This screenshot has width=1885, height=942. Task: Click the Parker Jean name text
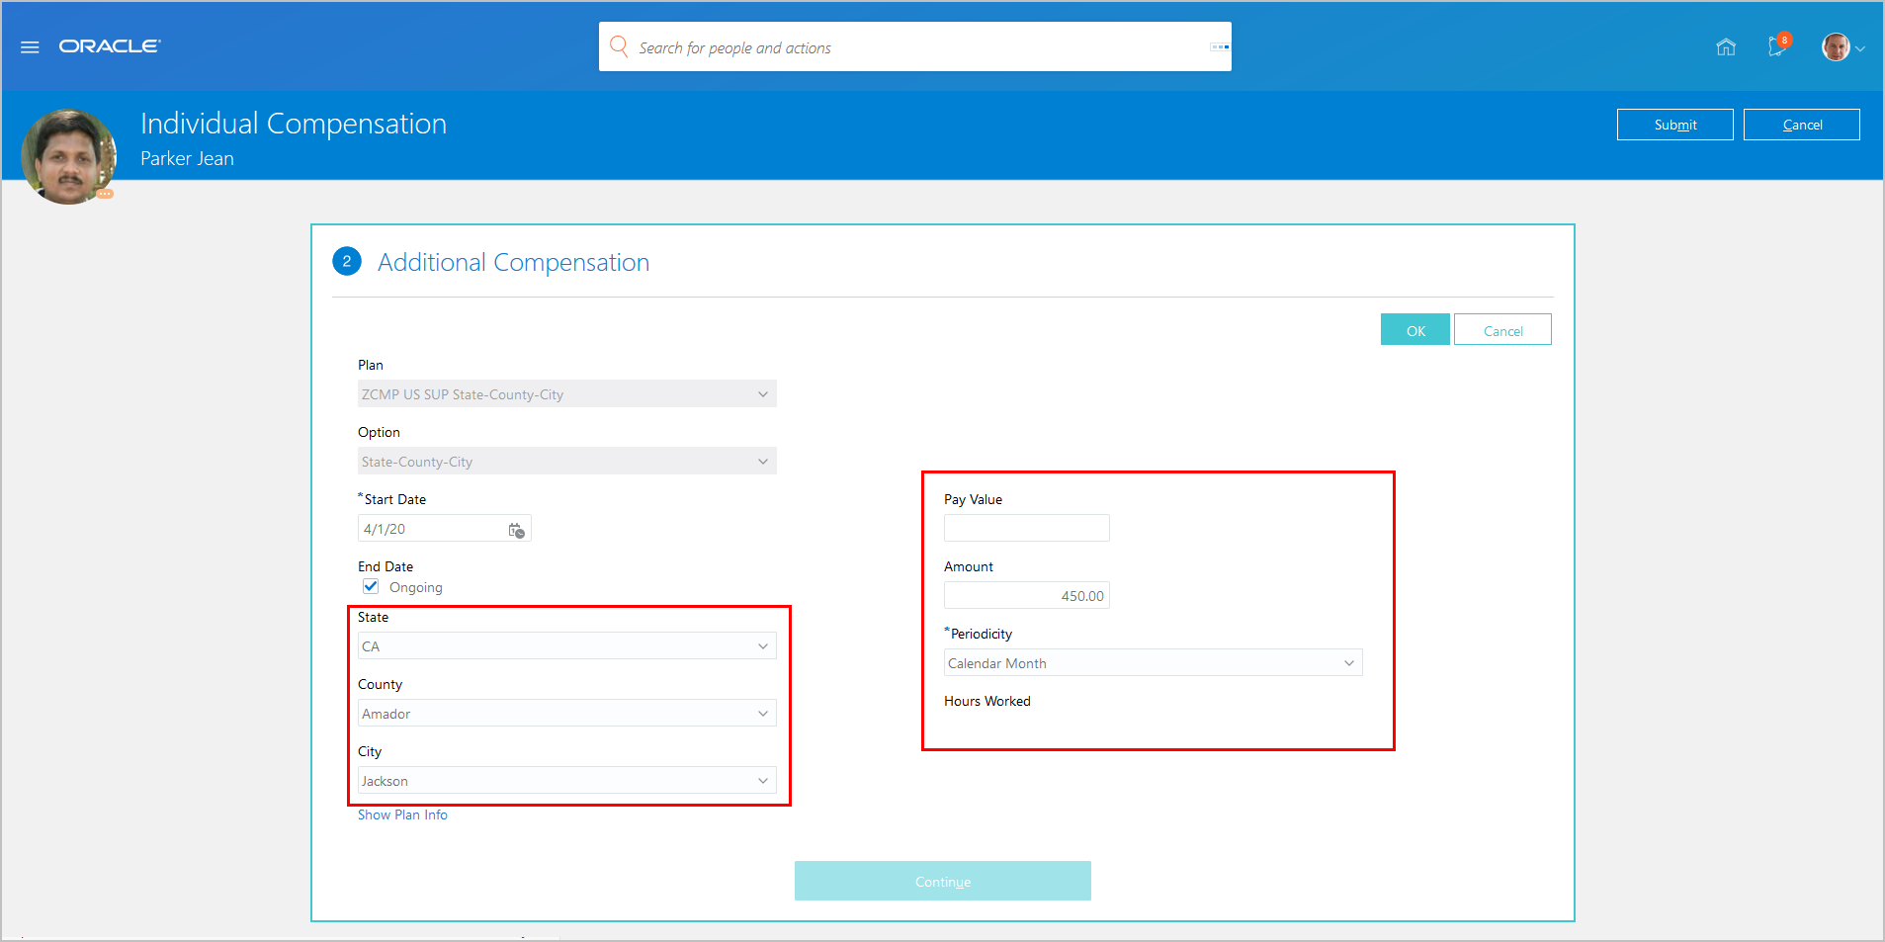(x=187, y=158)
